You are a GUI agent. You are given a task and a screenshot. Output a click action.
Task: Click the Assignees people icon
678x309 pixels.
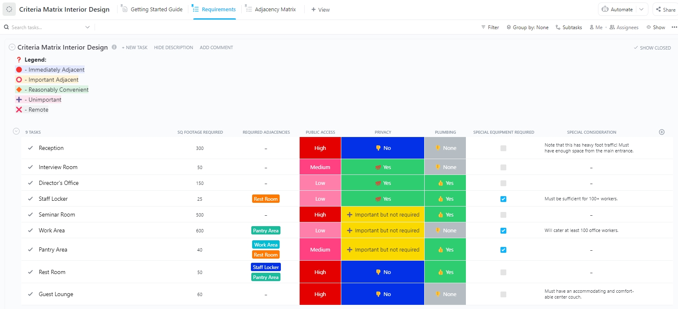click(x=612, y=27)
